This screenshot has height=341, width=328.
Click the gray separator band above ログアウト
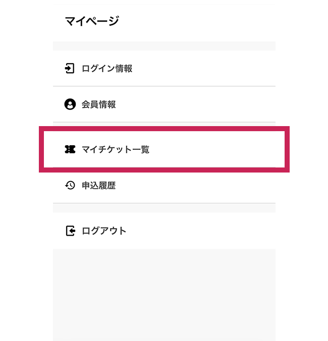164,208
